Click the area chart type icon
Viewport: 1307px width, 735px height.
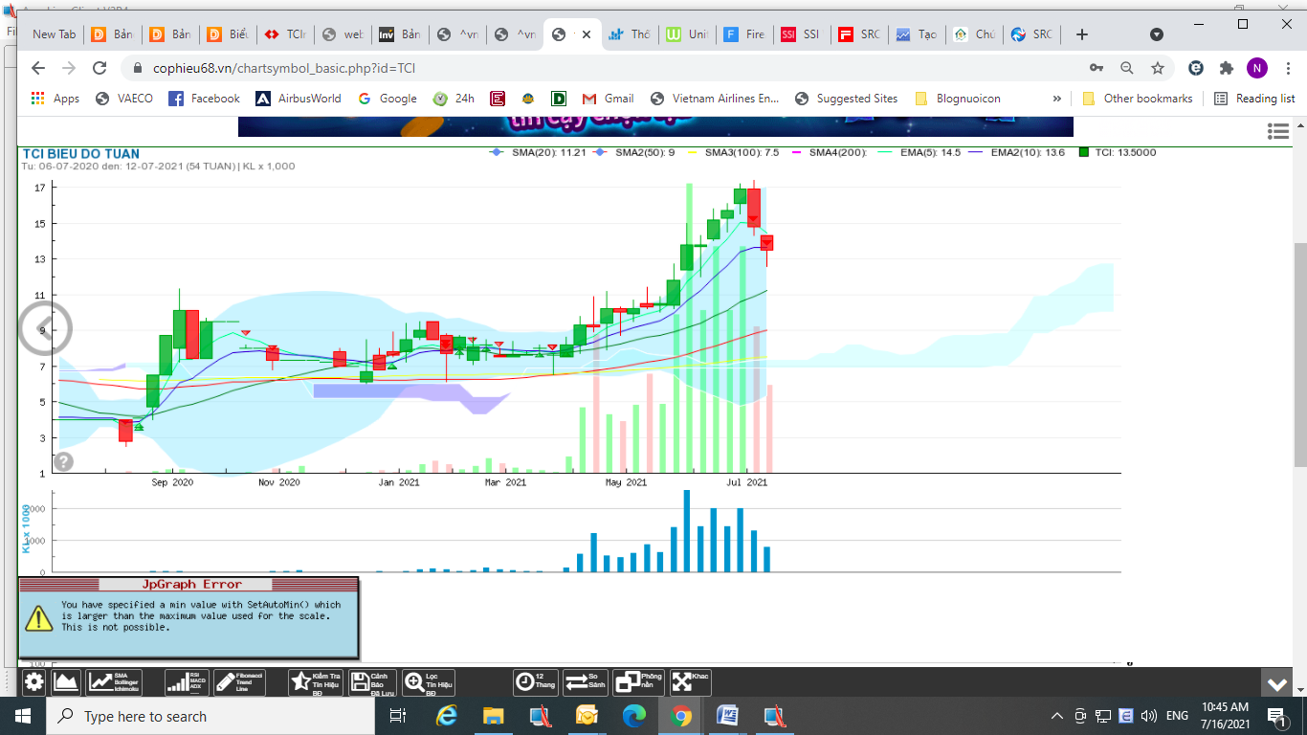(x=65, y=682)
